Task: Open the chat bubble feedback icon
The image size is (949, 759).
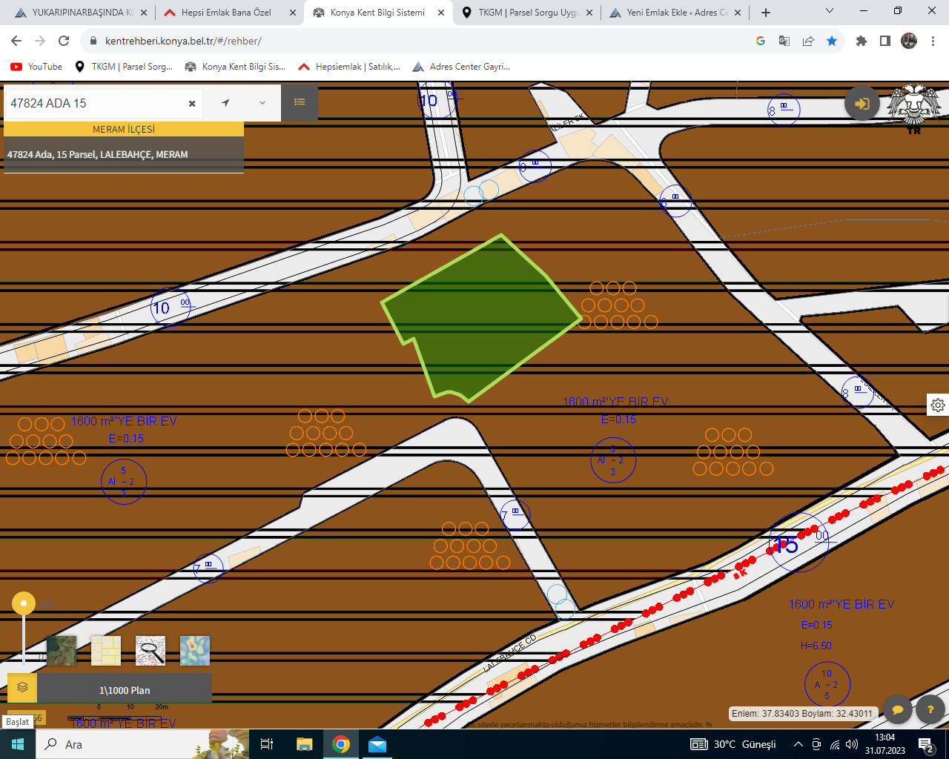Action: point(897,710)
